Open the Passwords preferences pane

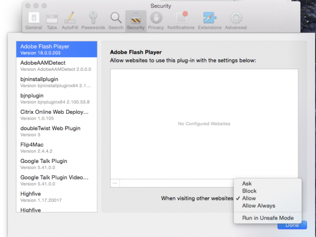pos(93,21)
